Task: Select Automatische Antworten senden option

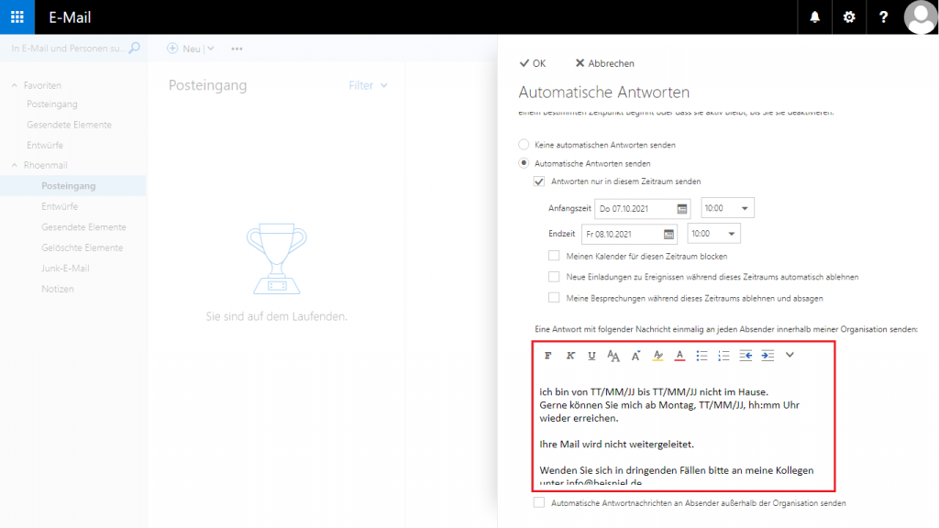Action: coord(524,163)
